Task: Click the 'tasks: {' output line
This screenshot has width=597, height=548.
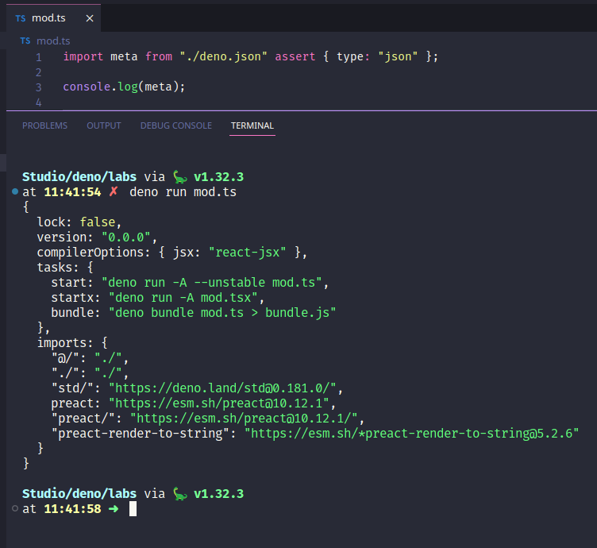Action: (65, 268)
